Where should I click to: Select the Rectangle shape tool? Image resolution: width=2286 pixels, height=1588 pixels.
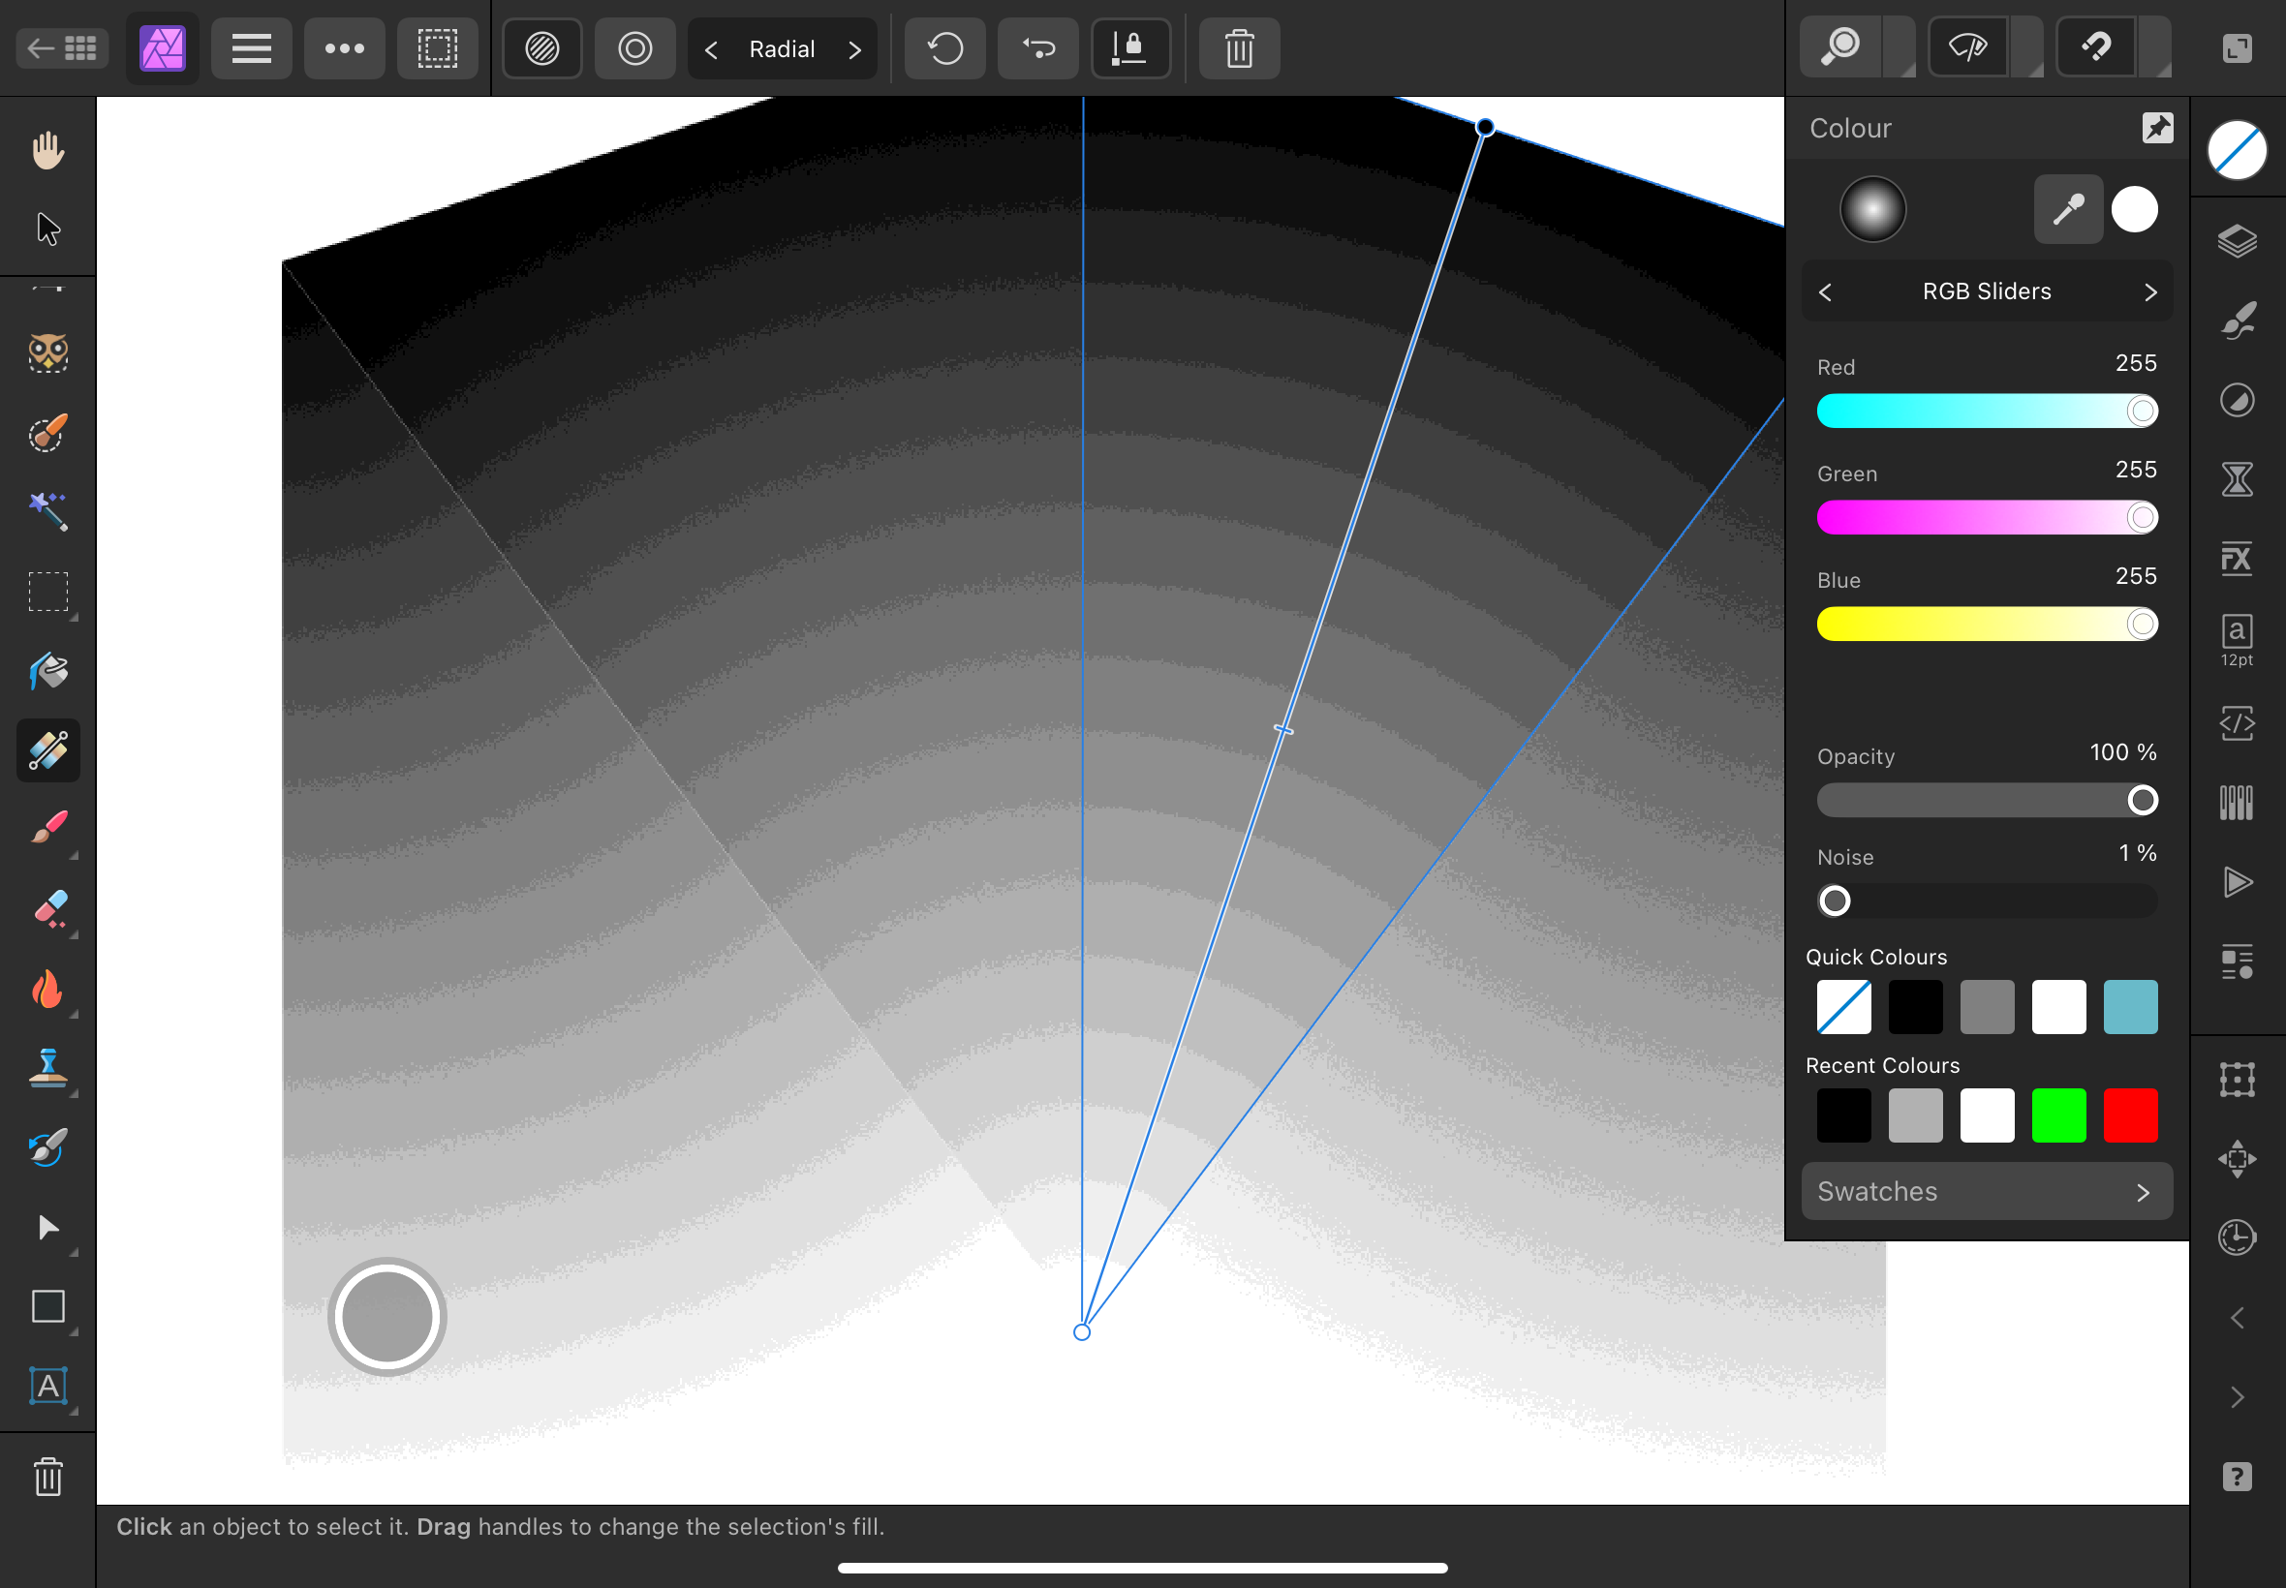tap(47, 1306)
